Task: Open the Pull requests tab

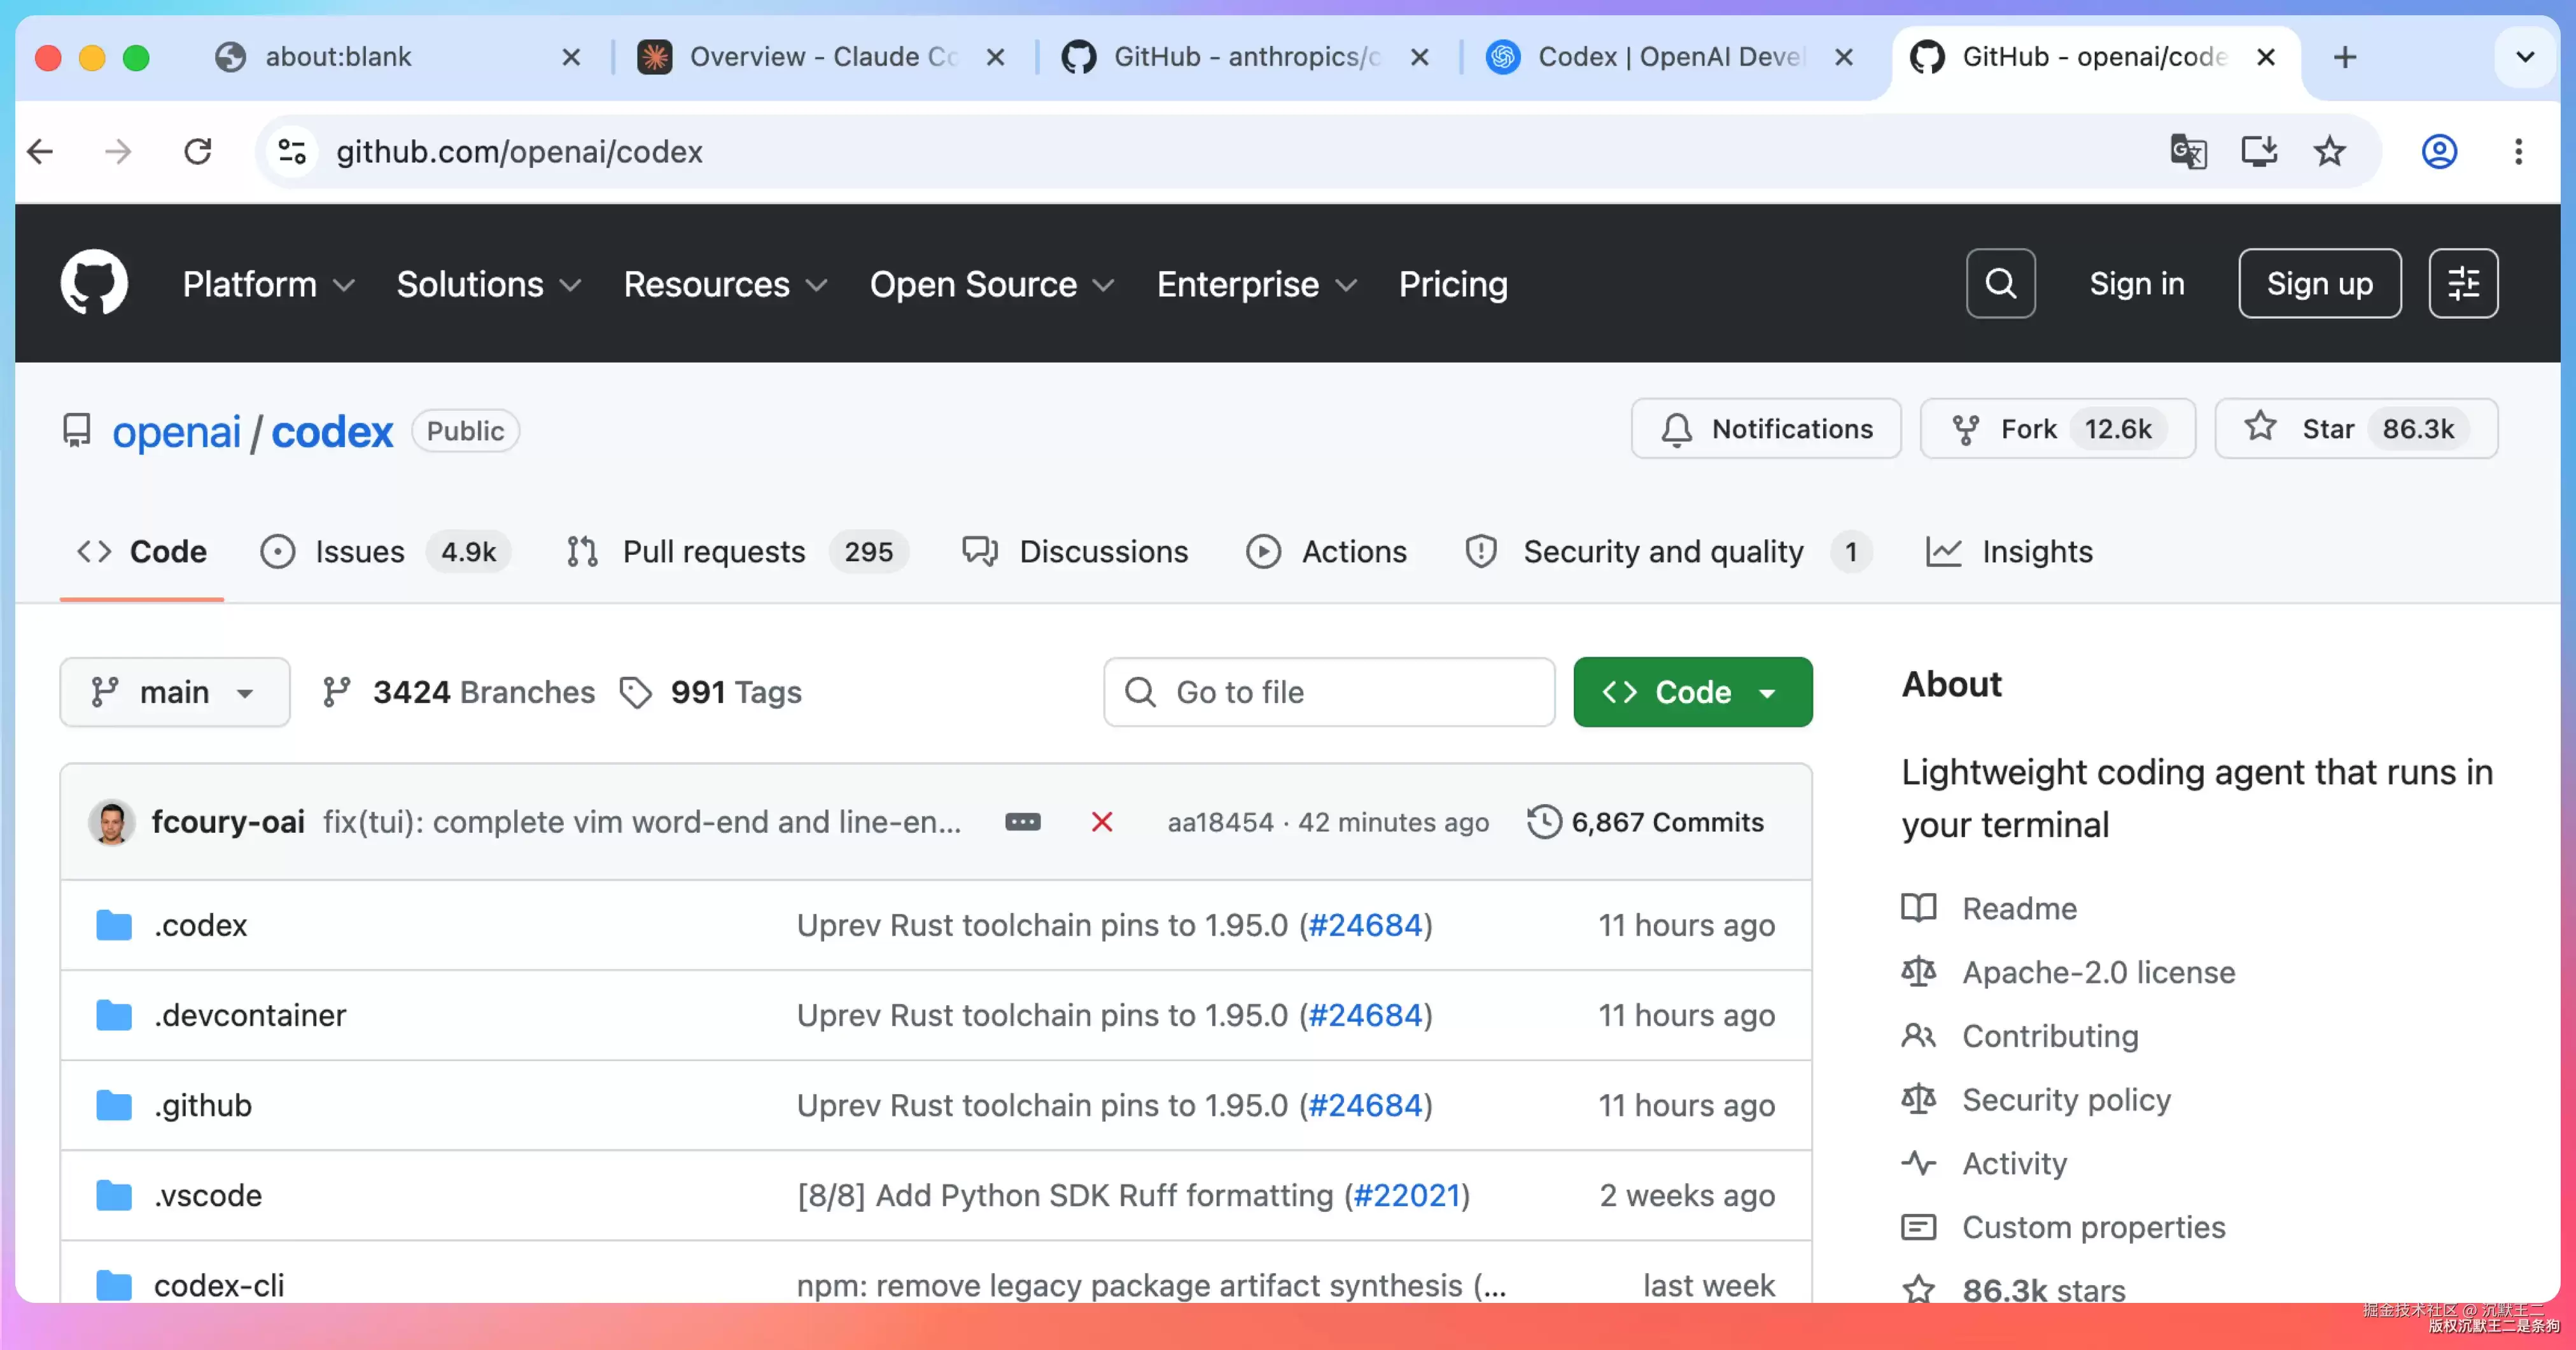Action: 736,552
